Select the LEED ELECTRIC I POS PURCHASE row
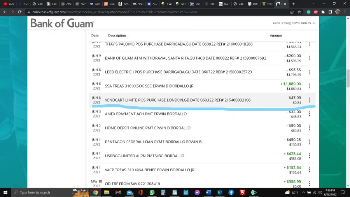Viewport: 350px width, 197px height. click(202, 72)
